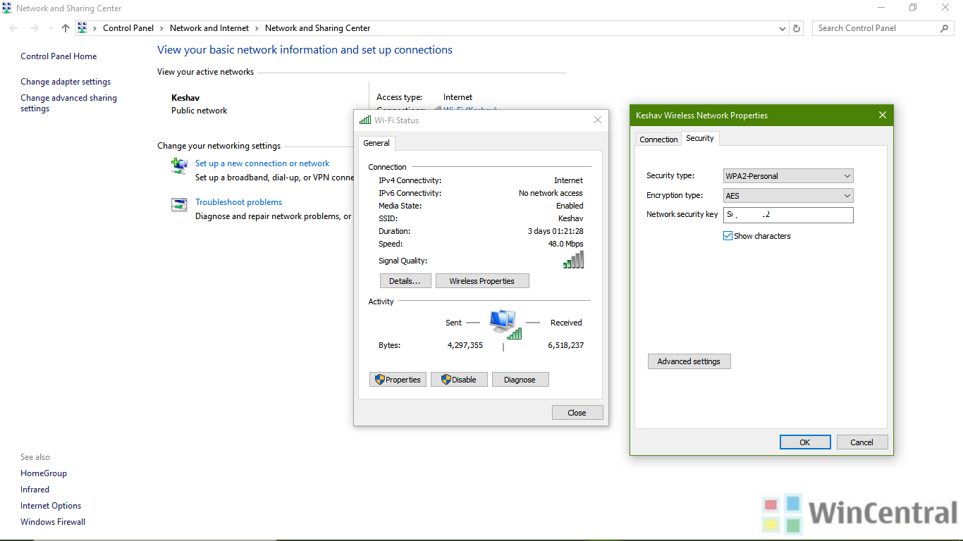
Task: Click Wireless Properties button
Action: (481, 281)
